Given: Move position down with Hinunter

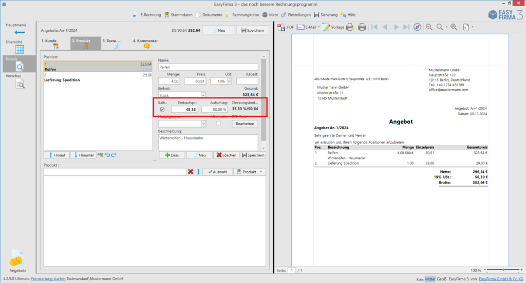Looking at the screenshot, I should [x=84, y=155].
